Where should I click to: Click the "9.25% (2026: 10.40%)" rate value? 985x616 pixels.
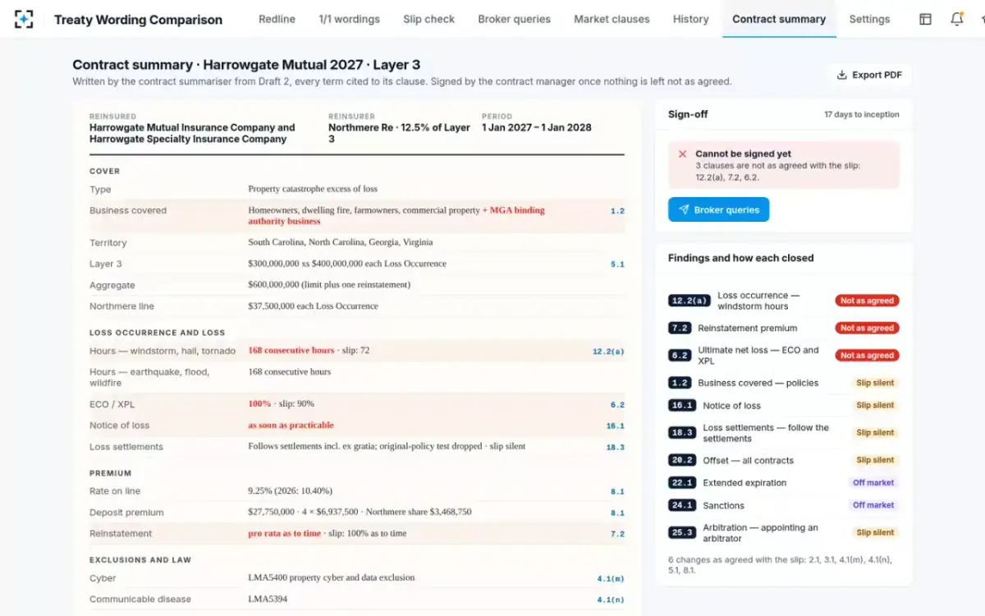click(290, 491)
